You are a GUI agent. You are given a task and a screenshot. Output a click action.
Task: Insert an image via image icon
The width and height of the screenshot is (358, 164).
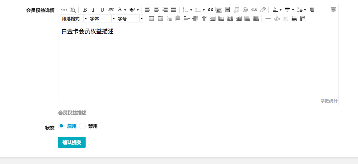(x=219, y=10)
